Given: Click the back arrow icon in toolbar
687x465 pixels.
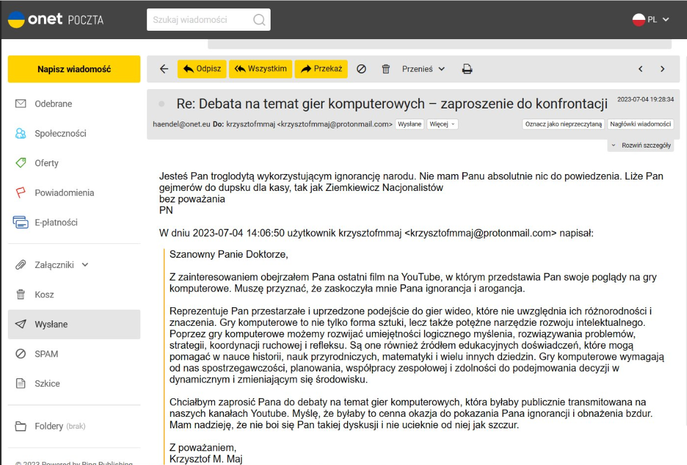Looking at the screenshot, I should (x=164, y=69).
